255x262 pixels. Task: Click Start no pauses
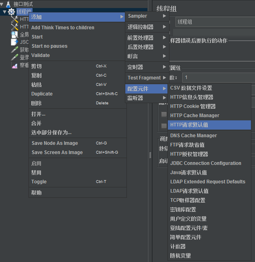point(78,46)
